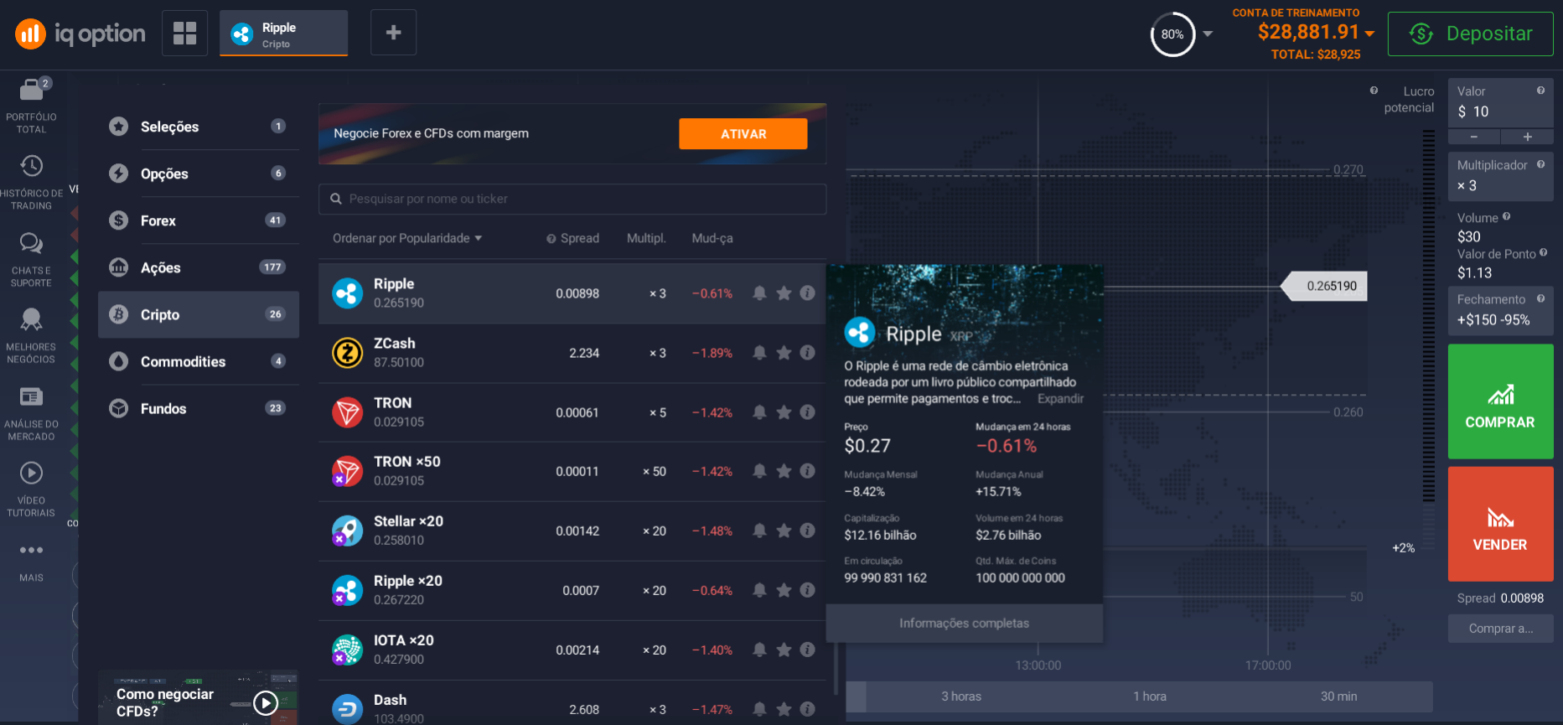Open info icon for ZCash row
Screen dimensions: 1563x725
[808, 353]
